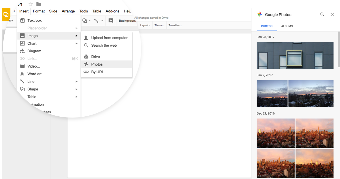Image resolution: width=340 pixels, height=179 pixels.
Task: Click the Shape menu item icon
Action: (22, 89)
